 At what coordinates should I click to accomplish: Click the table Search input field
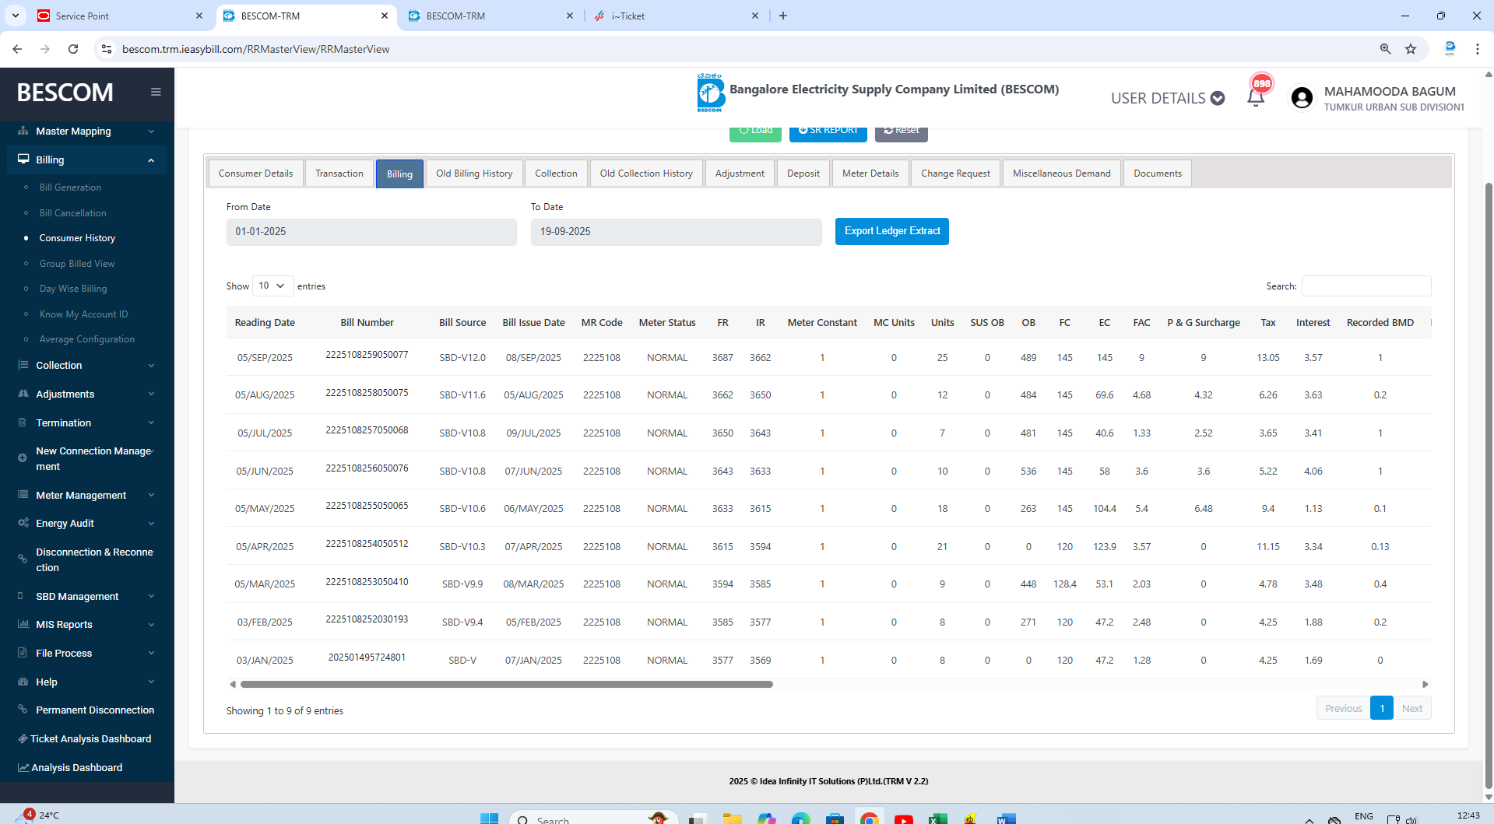(x=1366, y=286)
